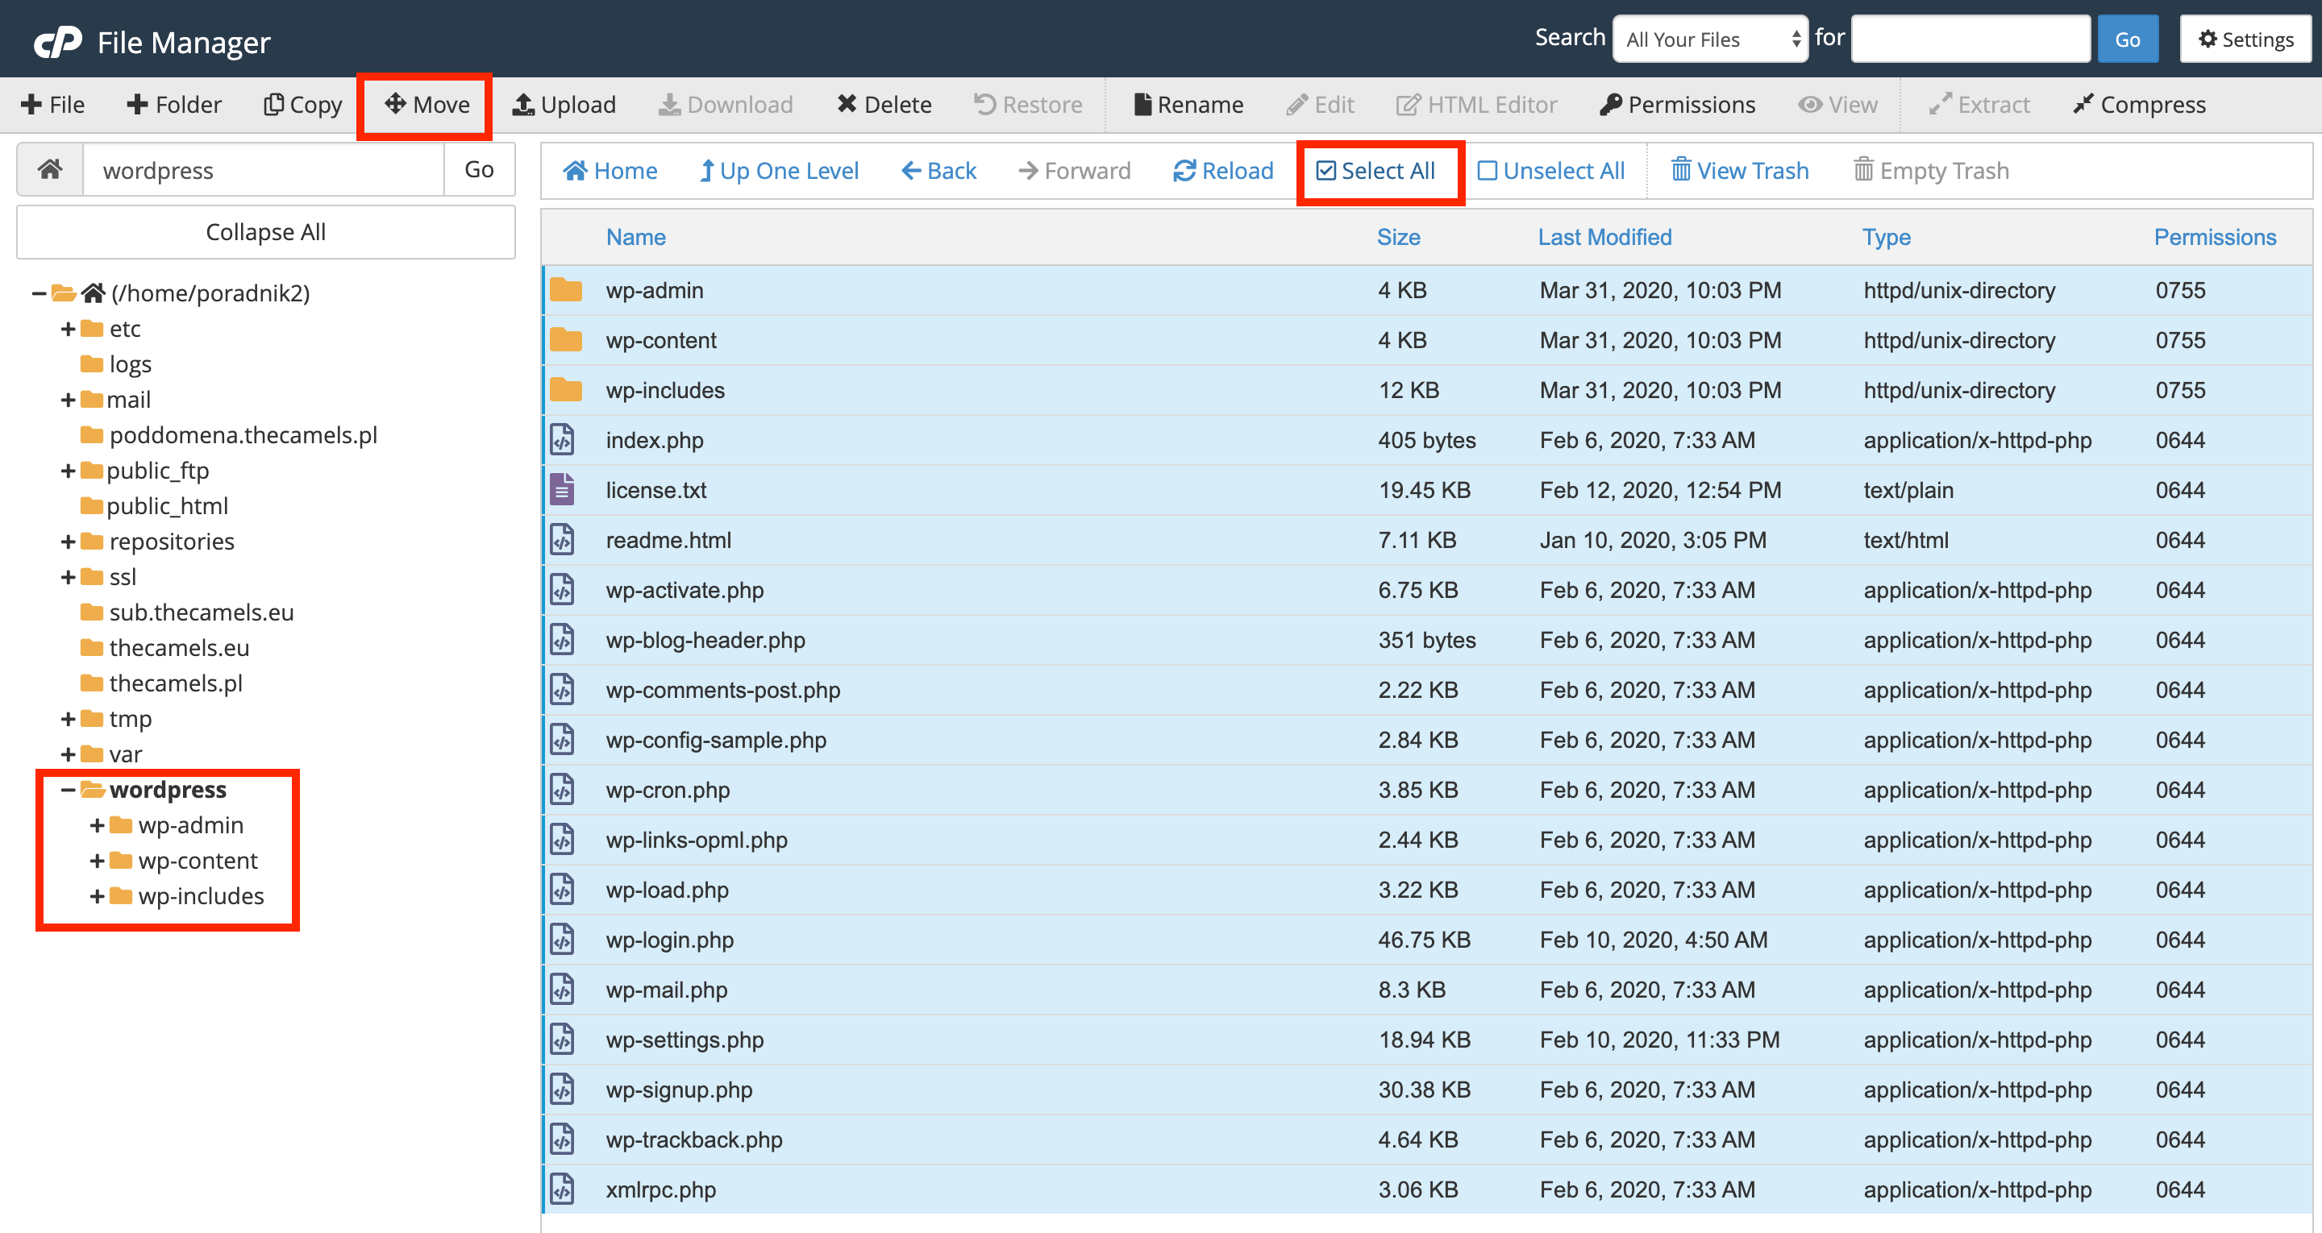
Task: Navigate Back in file list
Action: coord(939,170)
